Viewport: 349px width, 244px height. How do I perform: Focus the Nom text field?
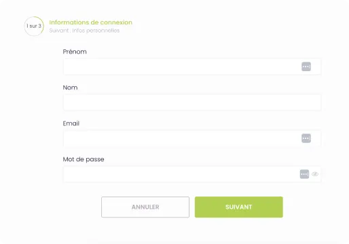[192, 102]
